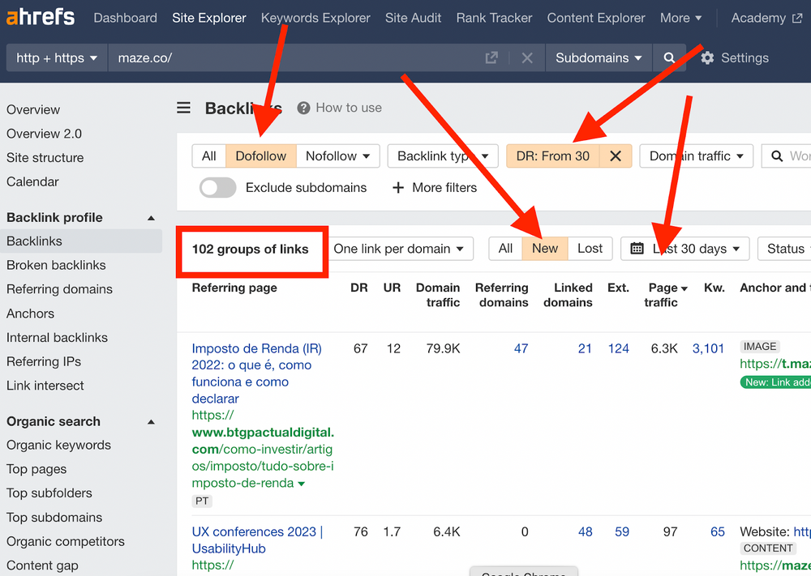Go to Rank Tracker tab
The height and width of the screenshot is (576, 811).
[494, 18]
